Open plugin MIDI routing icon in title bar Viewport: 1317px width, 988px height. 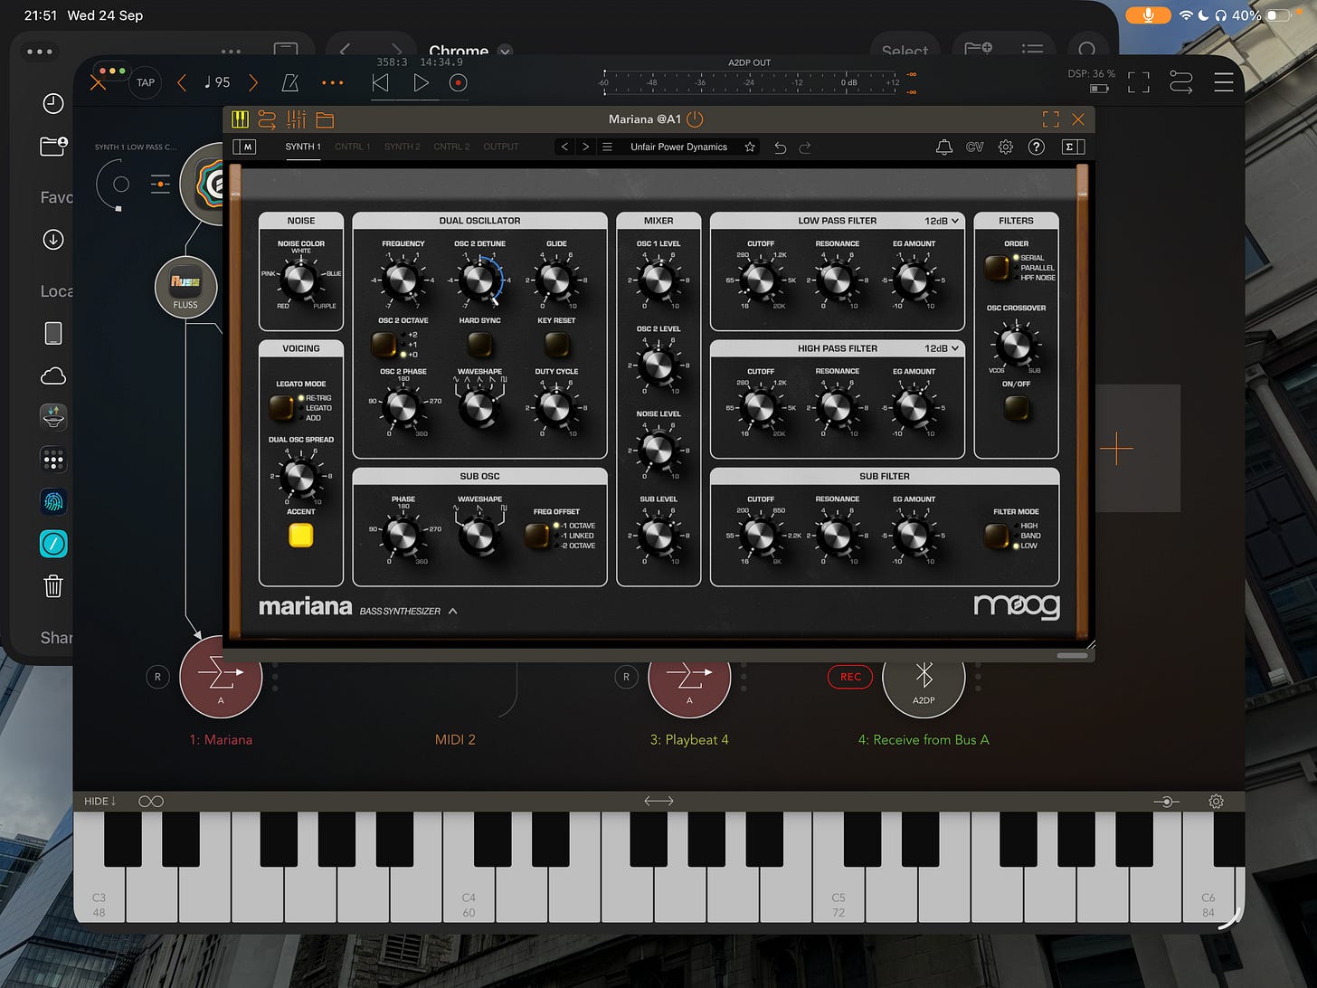(267, 119)
